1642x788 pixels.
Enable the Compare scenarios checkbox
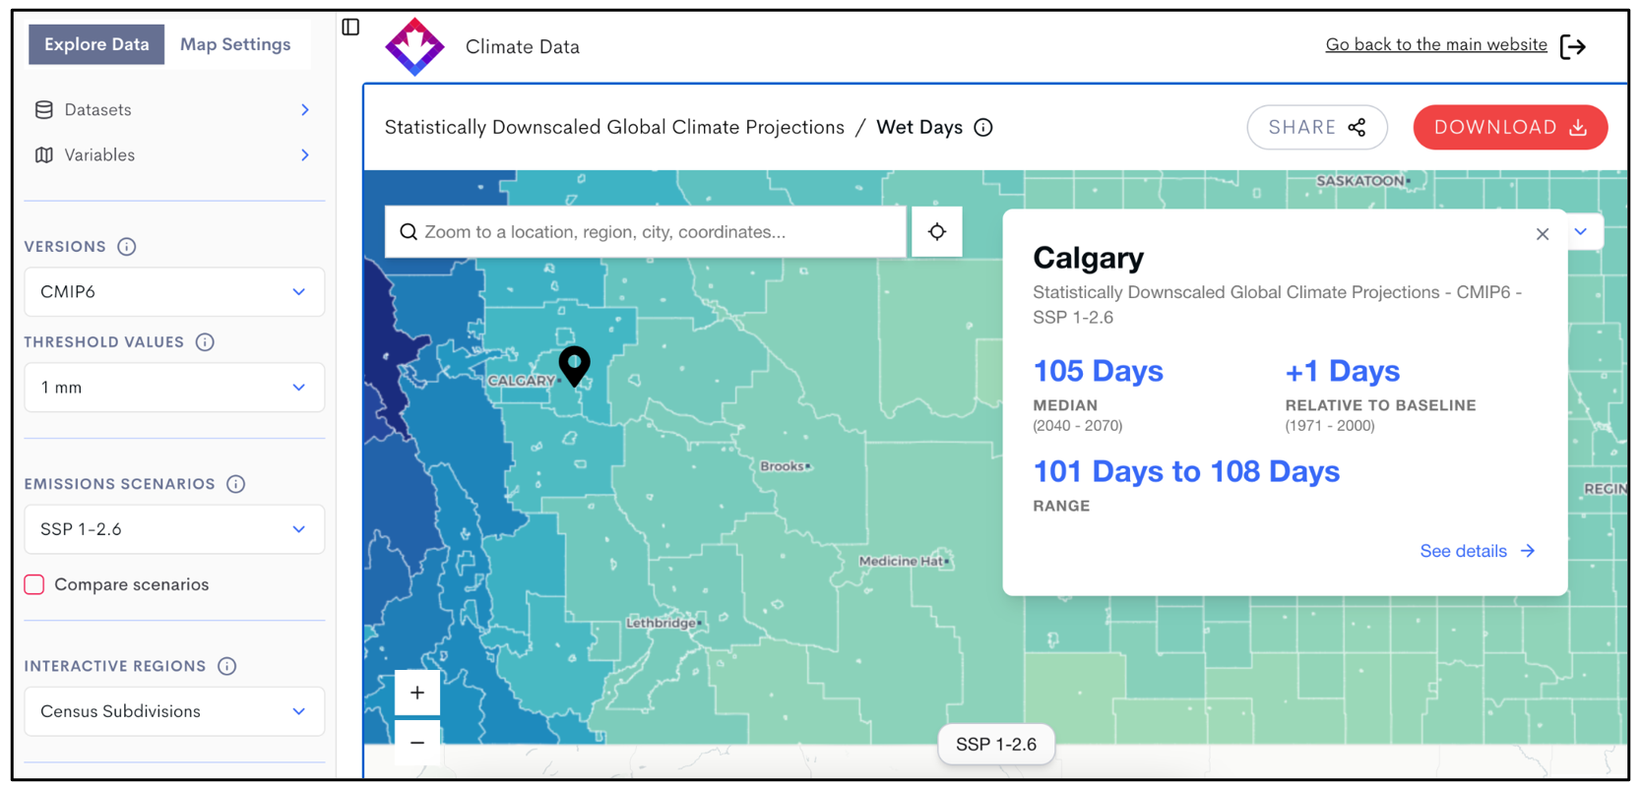[x=34, y=584]
